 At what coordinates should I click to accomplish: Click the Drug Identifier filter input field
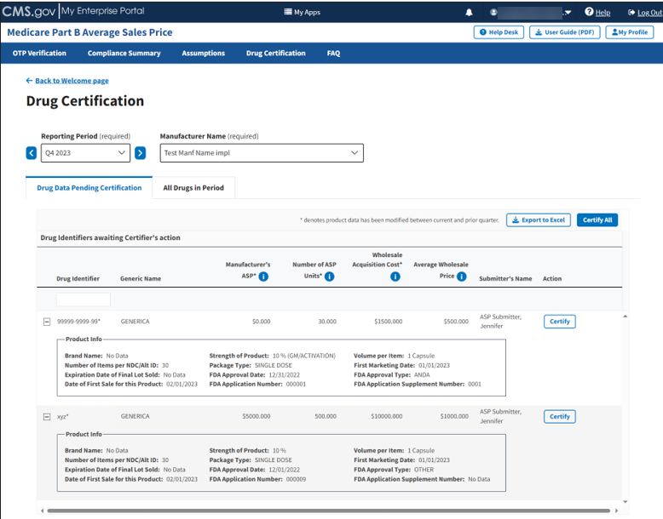(83, 299)
